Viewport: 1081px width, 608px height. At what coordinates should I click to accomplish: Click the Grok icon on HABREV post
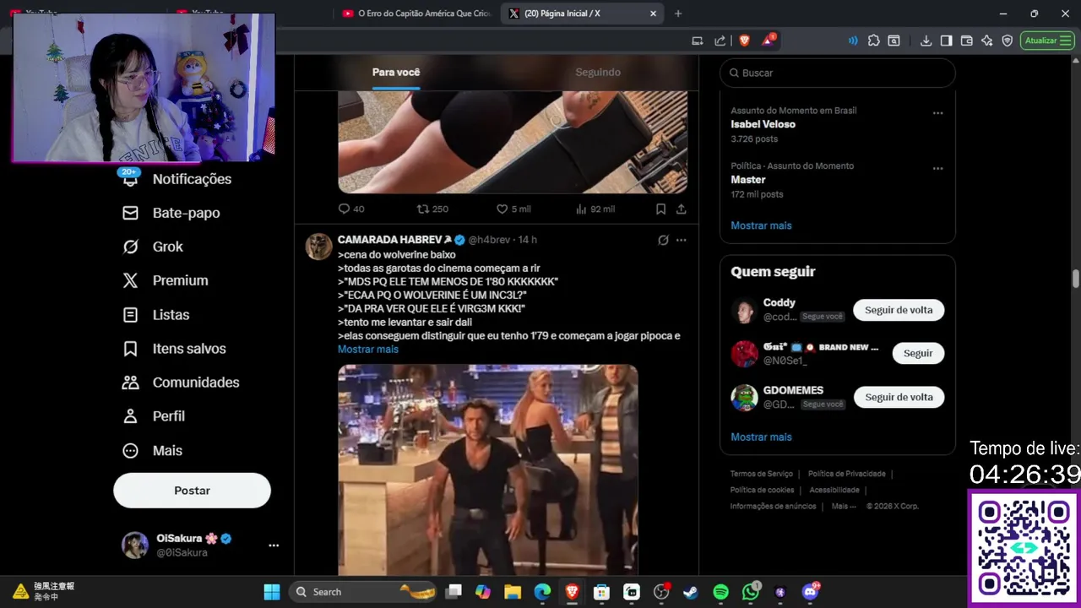(x=663, y=240)
